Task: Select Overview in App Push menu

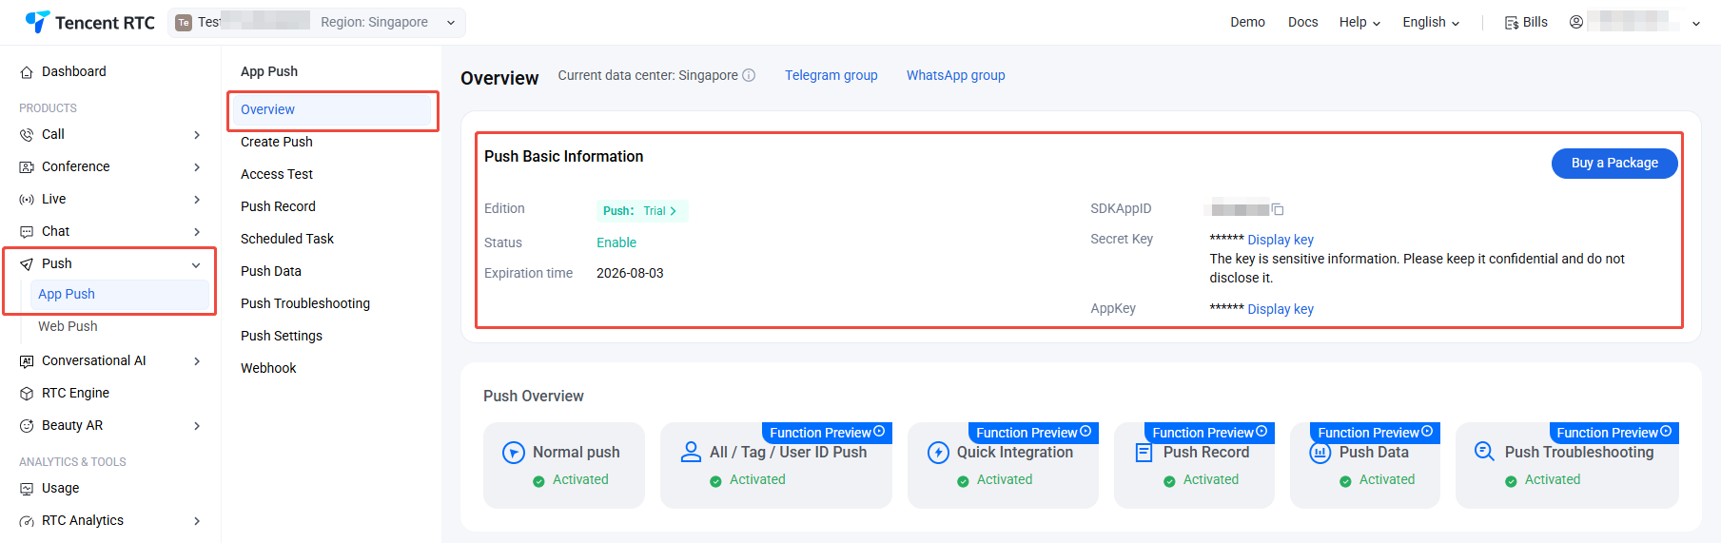Action: coord(332,109)
